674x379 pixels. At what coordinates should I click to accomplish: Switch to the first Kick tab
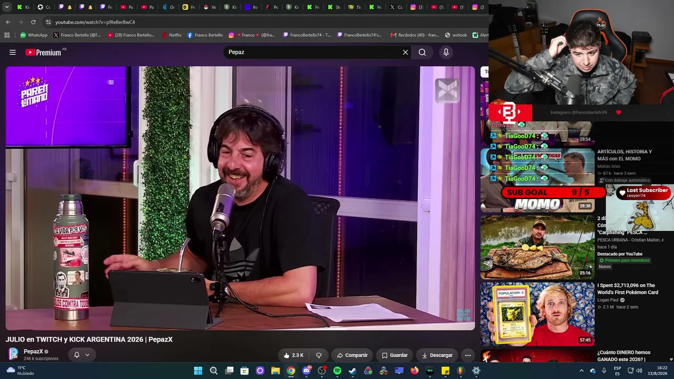23,7
